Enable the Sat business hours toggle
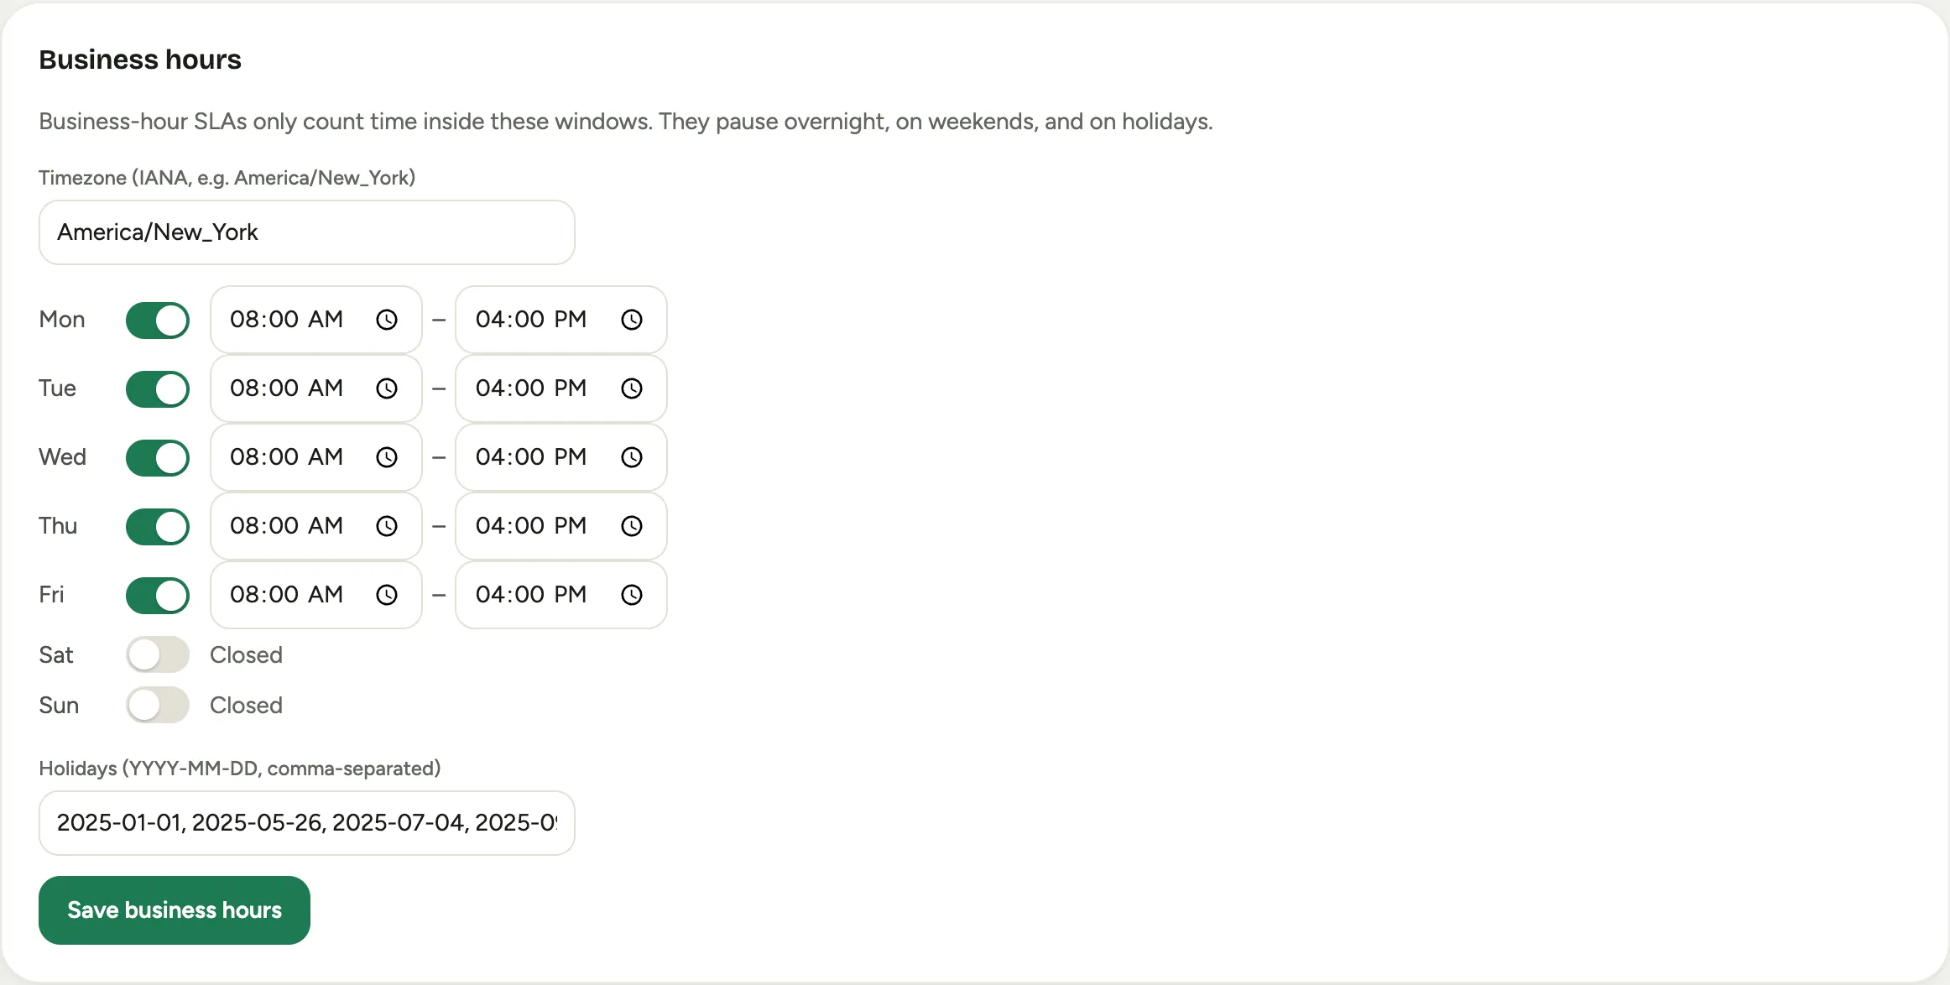The height and width of the screenshot is (985, 1950). (x=158, y=654)
